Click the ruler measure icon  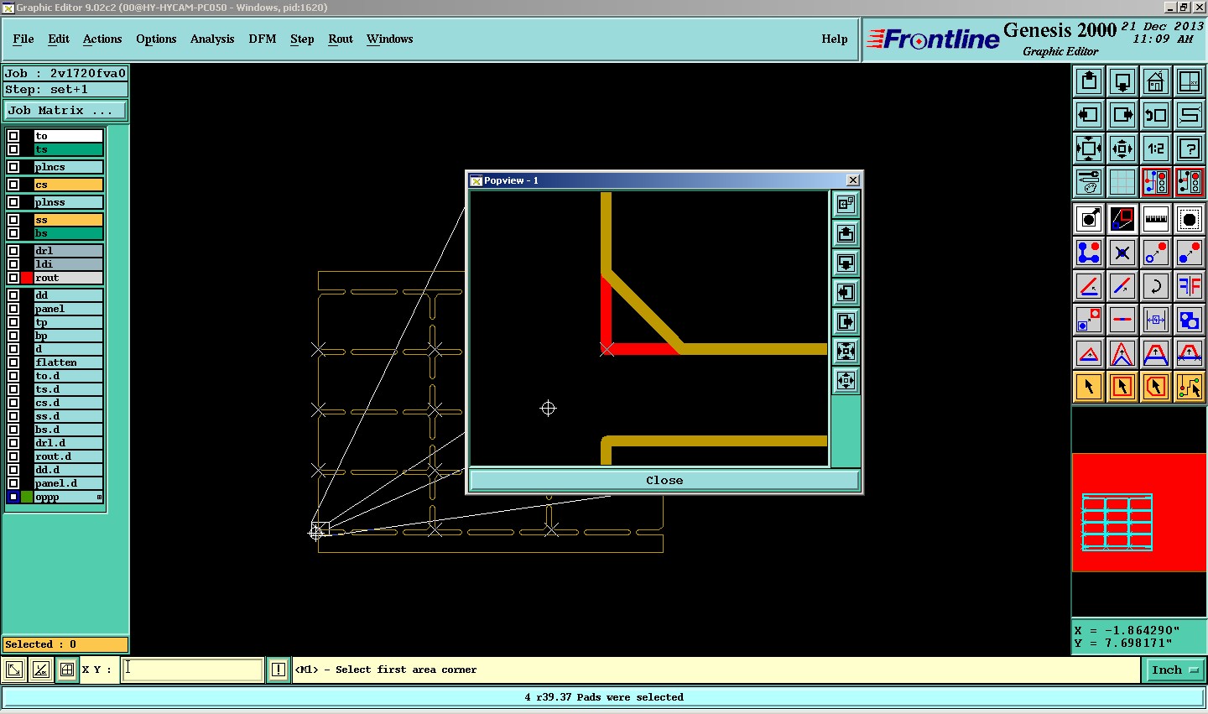coord(1156,219)
